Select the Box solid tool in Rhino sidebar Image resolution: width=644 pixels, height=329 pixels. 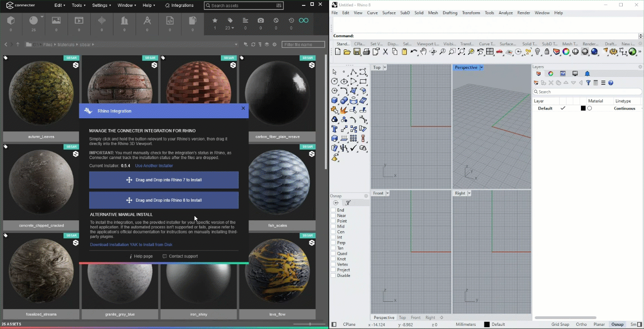335,101
